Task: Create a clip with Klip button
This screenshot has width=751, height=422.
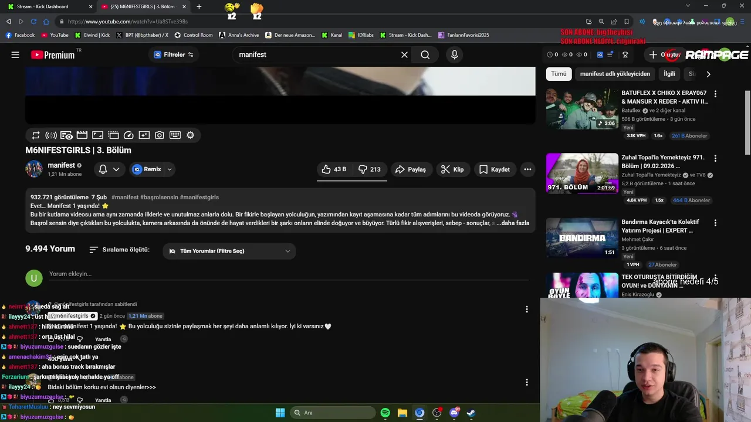Action: pyautogui.click(x=452, y=169)
